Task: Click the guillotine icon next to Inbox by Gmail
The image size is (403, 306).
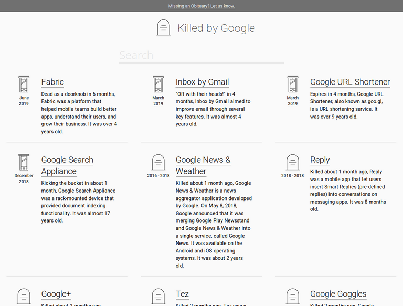Action: (x=158, y=84)
